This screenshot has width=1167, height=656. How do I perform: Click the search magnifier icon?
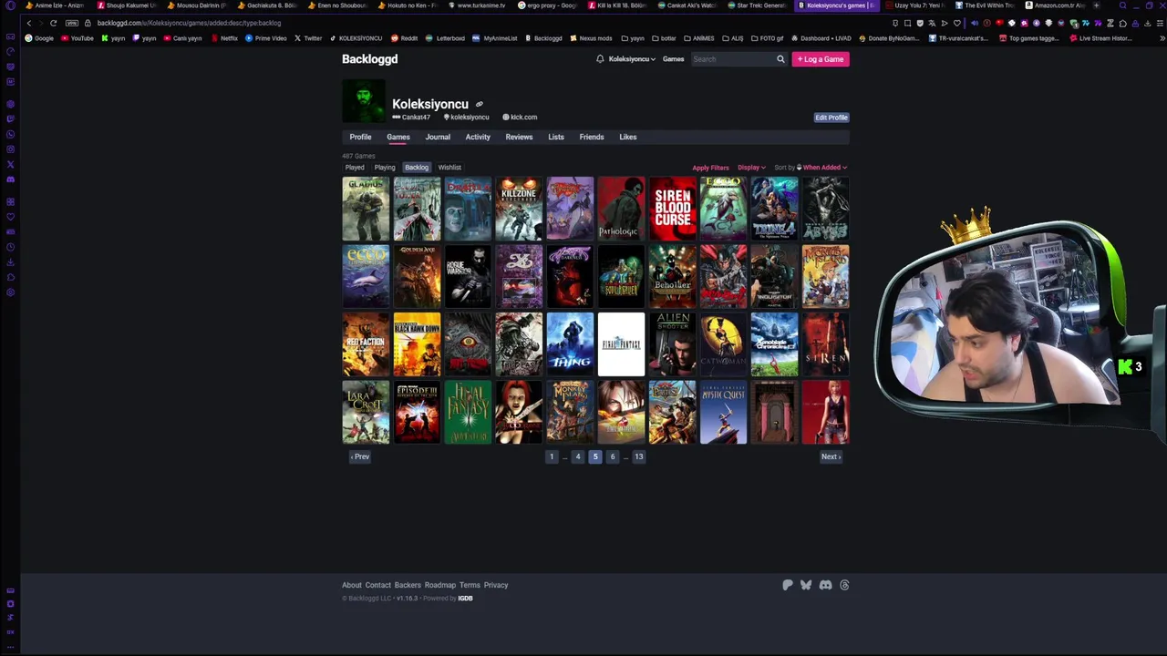click(780, 59)
